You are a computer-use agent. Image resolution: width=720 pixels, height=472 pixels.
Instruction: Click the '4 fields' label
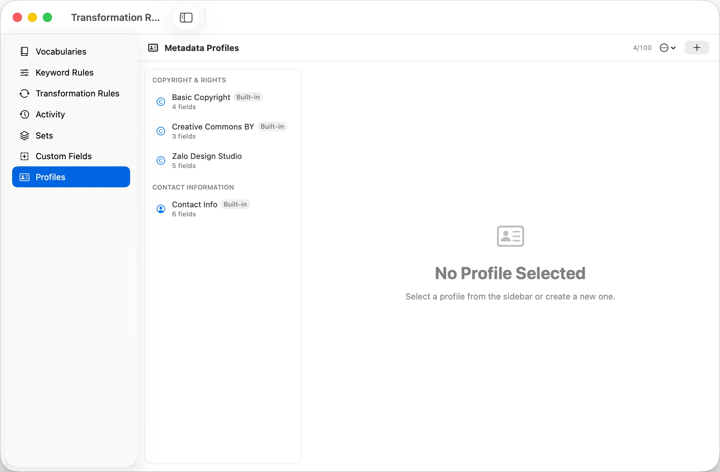[x=184, y=107]
